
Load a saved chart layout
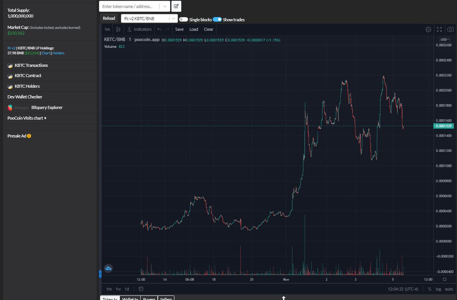click(194, 29)
